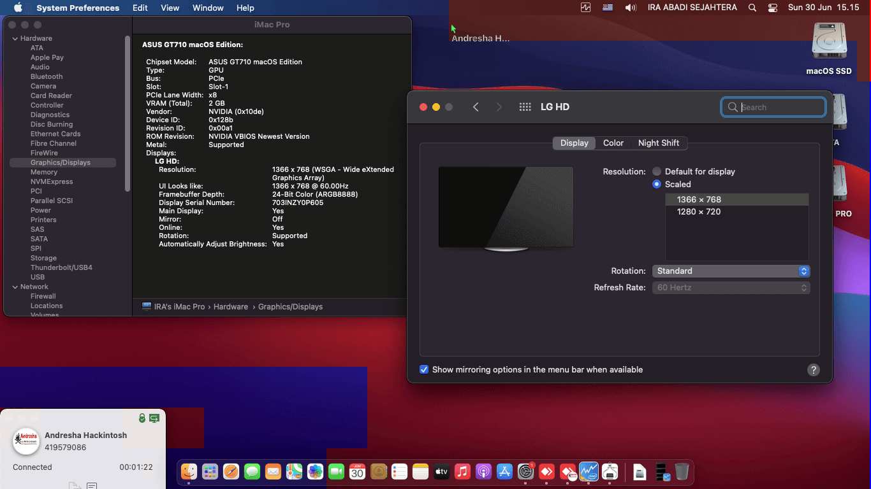This screenshot has height=489, width=871.
Task: Select Default for display resolution
Action: point(657,171)
